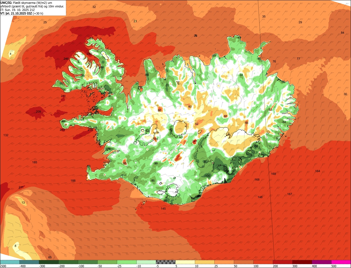Click the map value 145 off the south coast
This screenshot has width=351, height=268.
pos(163,209)
